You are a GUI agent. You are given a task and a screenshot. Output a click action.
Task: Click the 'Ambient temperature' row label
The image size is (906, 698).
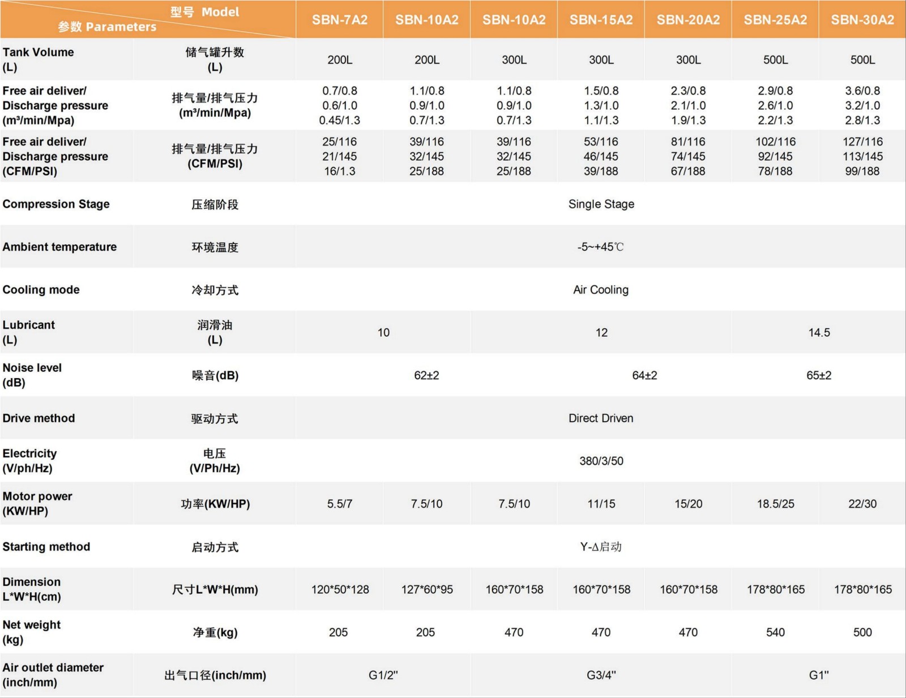pos(59,247)
